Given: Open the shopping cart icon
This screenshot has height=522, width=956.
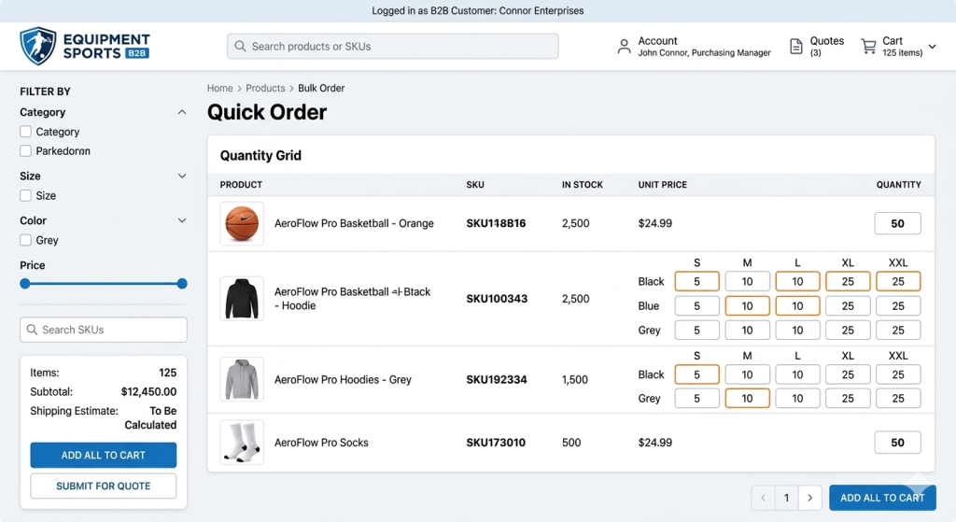Looking at the screenshot, I should 869,47.
